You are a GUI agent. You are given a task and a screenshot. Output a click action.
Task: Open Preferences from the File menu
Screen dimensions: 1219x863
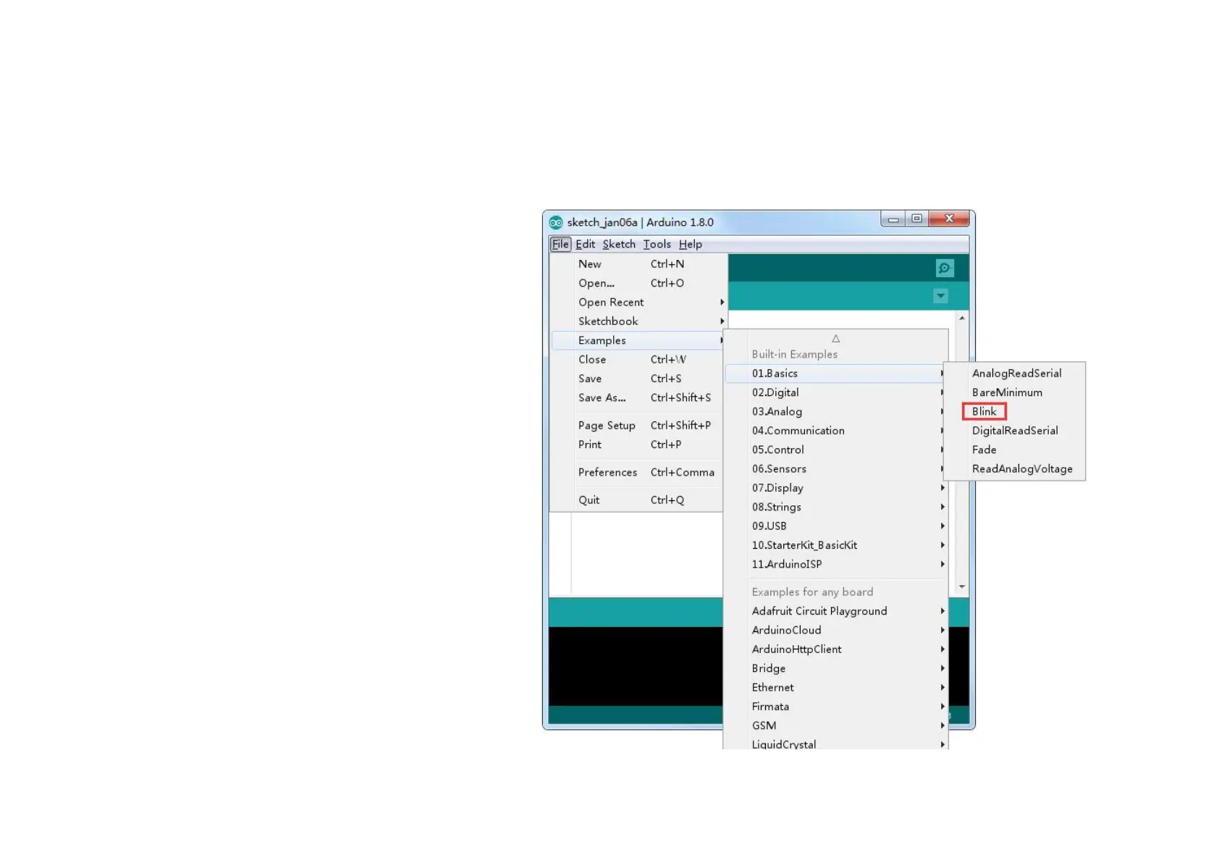coord(638,472)
